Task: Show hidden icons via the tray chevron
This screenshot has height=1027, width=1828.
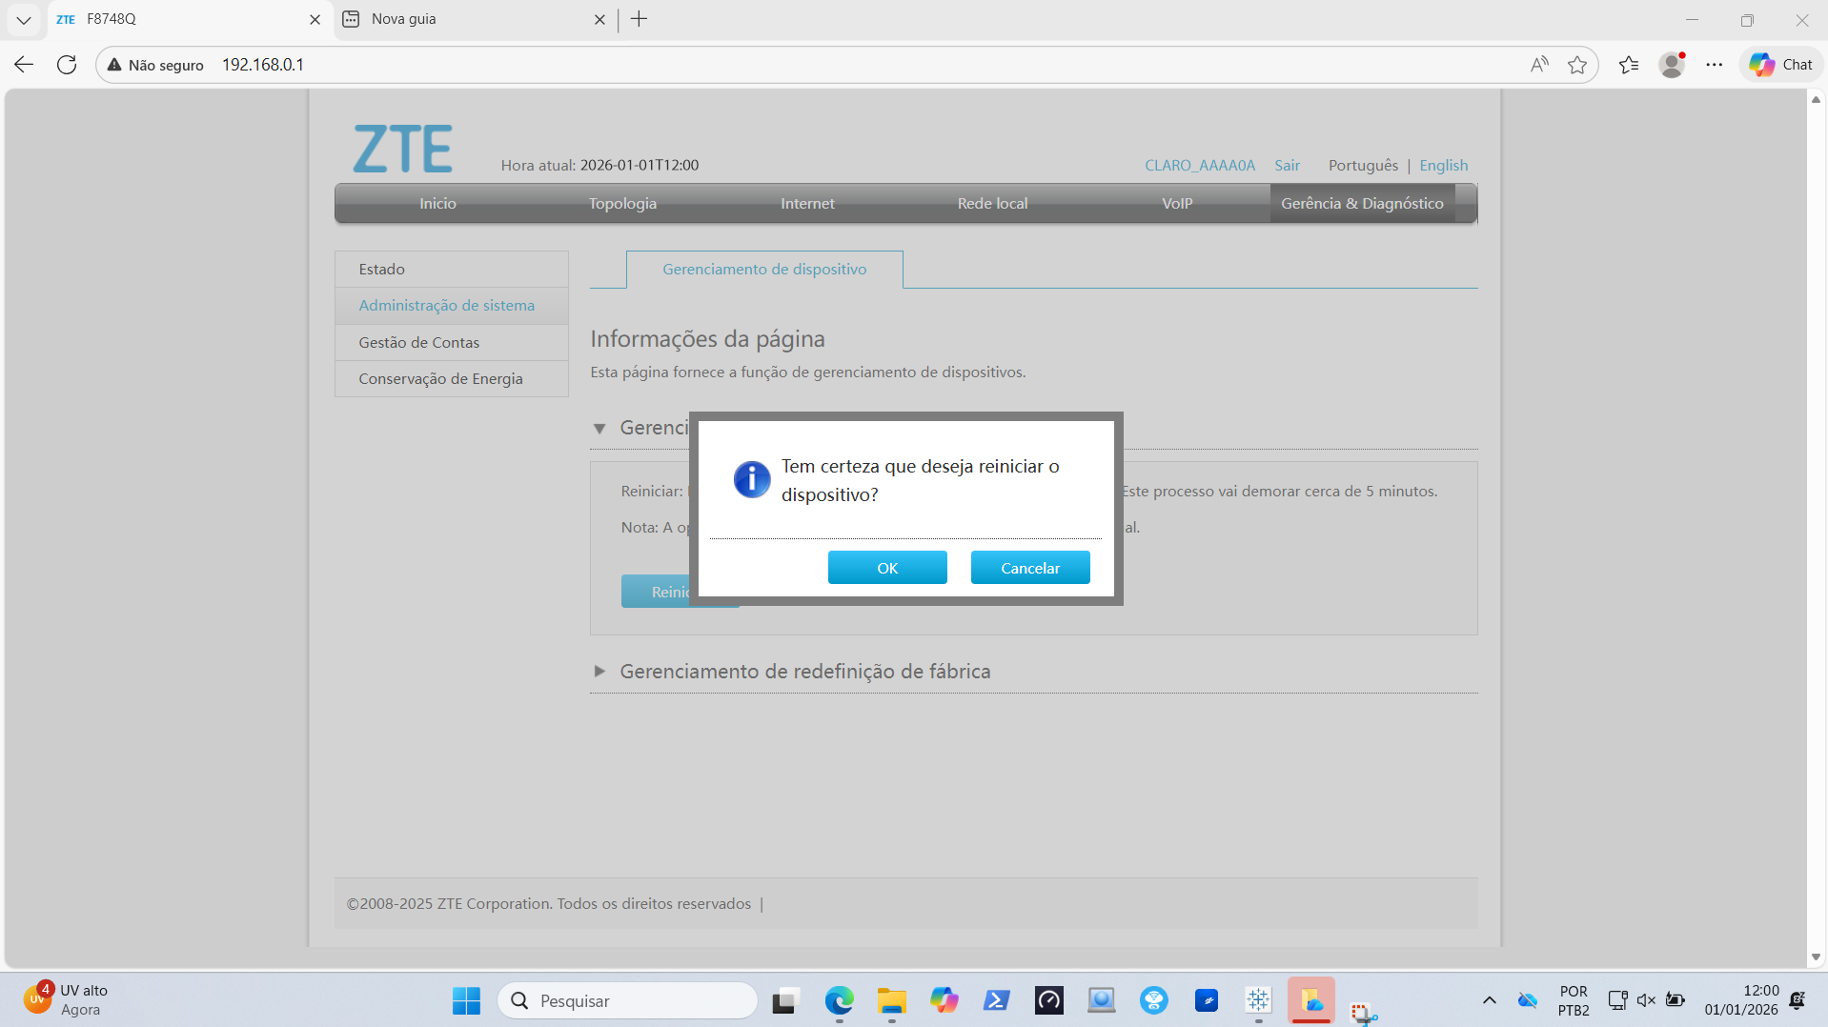Action: [1489, 1001]
